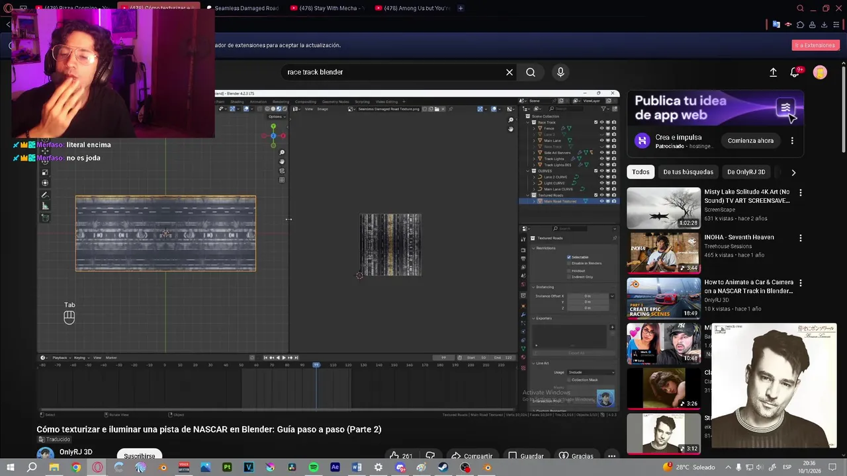847x476 pixels.
Task: Collapse the CURVES collection in outliner
Action: [x=529, y=171]
